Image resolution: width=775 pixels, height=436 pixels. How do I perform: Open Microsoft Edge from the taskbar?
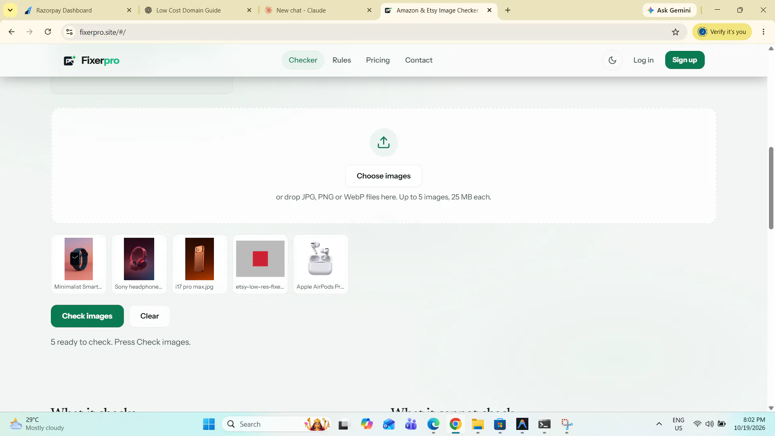pyautogui.click(x=433, y=424)
